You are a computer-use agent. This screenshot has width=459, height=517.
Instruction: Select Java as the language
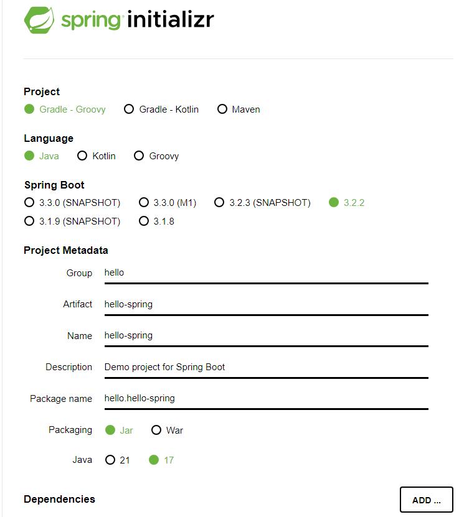pos(29,156)
